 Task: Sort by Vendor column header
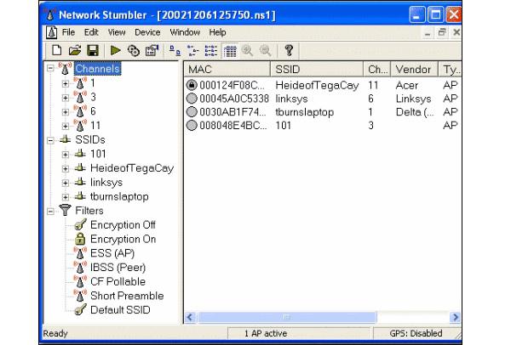[x=414, y=70]
